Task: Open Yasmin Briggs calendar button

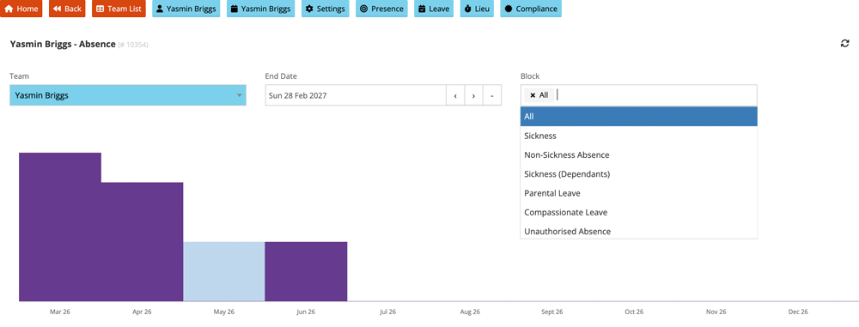Action: [261, 9]
